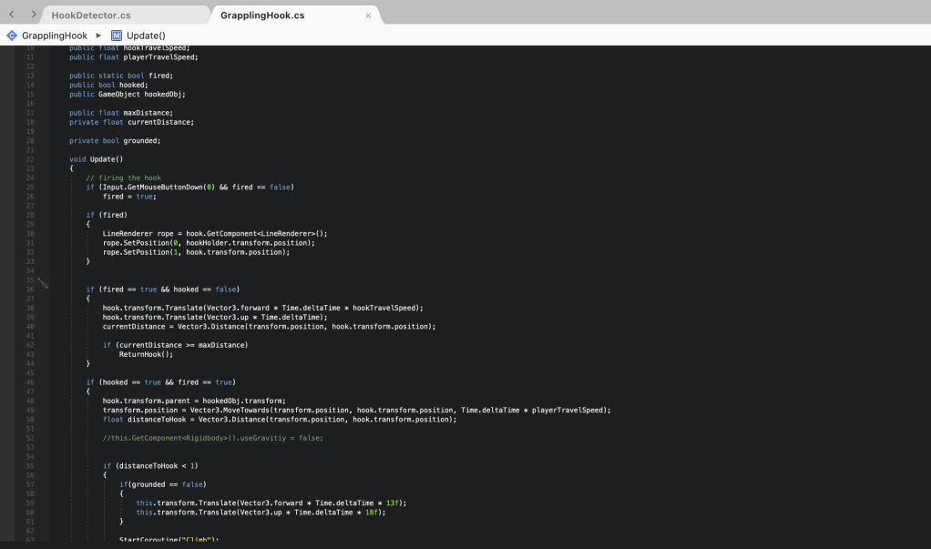This screenshot has height=549, width=931.
Task: Click the Update() method icon in breadcrumb
Action: tap(117, 36)
